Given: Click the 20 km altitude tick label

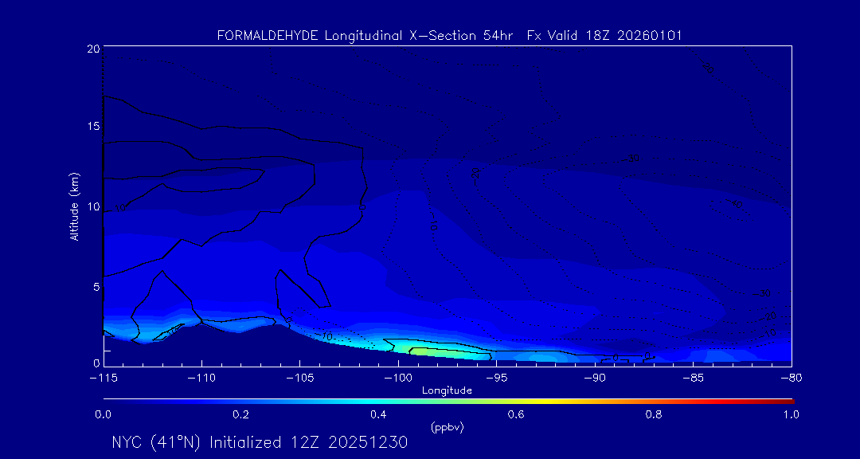Looking at the screenshot, I should [92, 49].
